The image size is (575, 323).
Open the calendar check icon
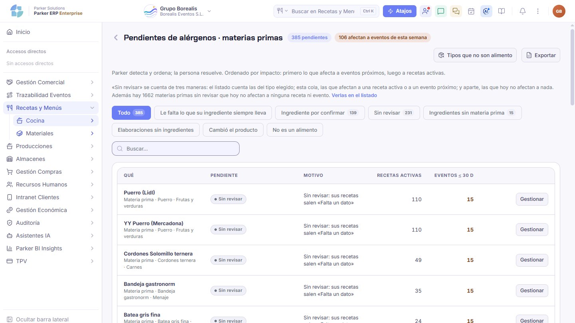(471, 11)
